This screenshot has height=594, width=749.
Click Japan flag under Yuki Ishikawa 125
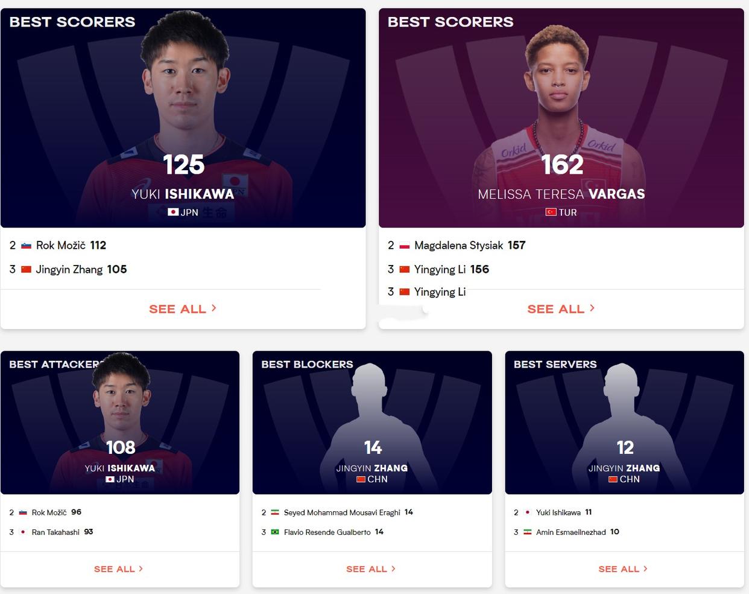pyautogui.click(x=173, y=212)
